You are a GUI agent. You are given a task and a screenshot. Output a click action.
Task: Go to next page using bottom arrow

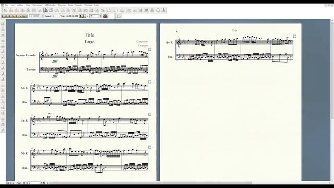click(41, 183)
